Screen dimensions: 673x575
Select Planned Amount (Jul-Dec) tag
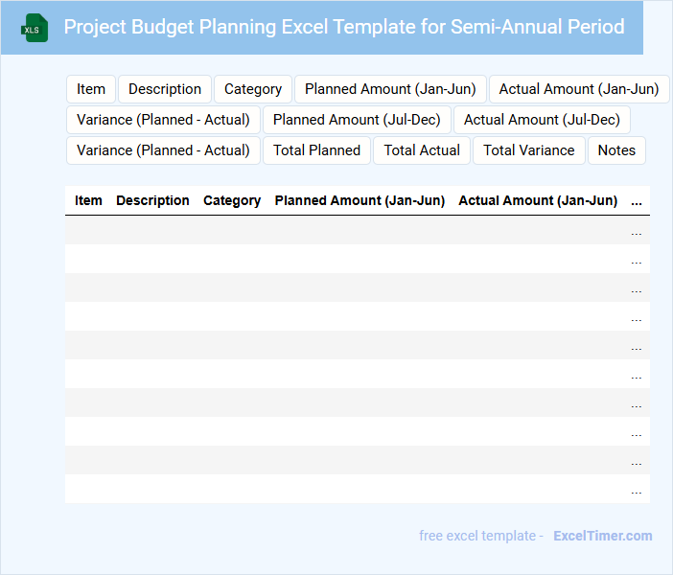coord(357,120)
